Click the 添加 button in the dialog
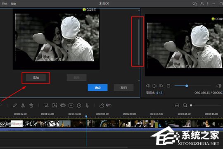Image resolution: width=223 pixels, height=149 pixels. 36,78
